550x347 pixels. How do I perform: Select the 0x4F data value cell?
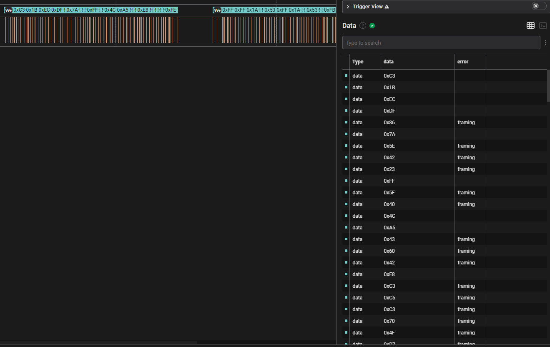coord(418,332)
